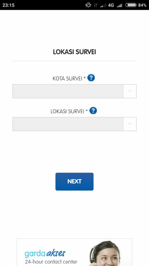Expand the LOKASI SURVEI dropdown arrow
The width and height of the screenshot is (149, 266).
click(130, 124)
